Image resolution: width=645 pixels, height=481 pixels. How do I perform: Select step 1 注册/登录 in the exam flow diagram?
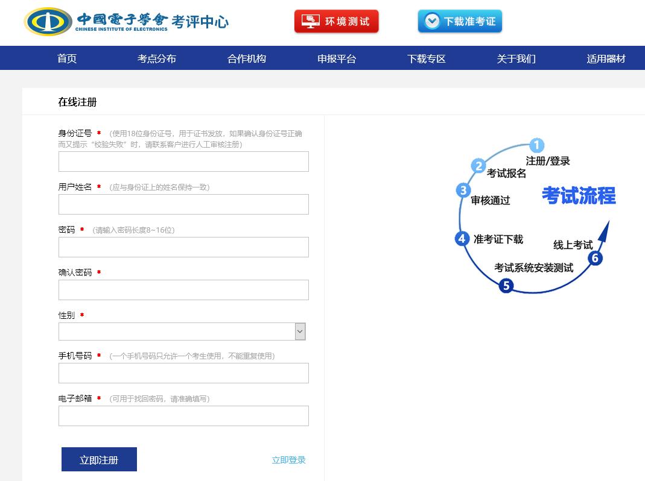(536, 145)
